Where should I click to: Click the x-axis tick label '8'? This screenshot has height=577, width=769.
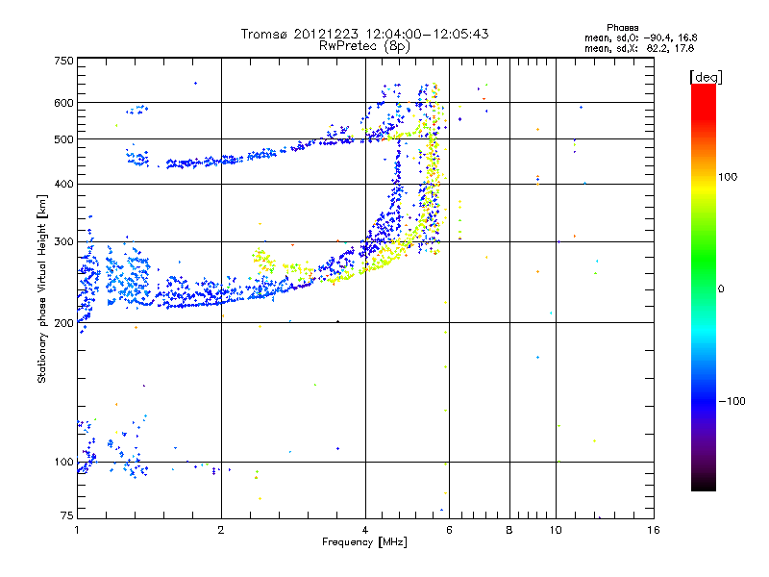tap(509, 530)
